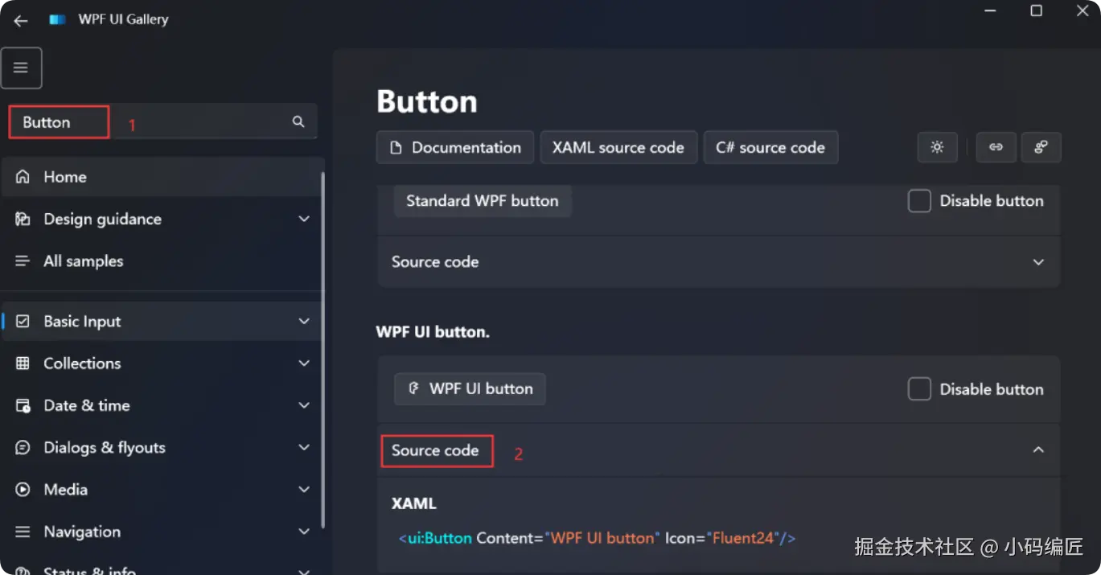
Task: Click the search magnifier icon
Action: 298,121
